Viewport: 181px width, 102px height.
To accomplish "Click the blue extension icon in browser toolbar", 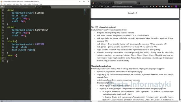I will [x=169, y=7].
